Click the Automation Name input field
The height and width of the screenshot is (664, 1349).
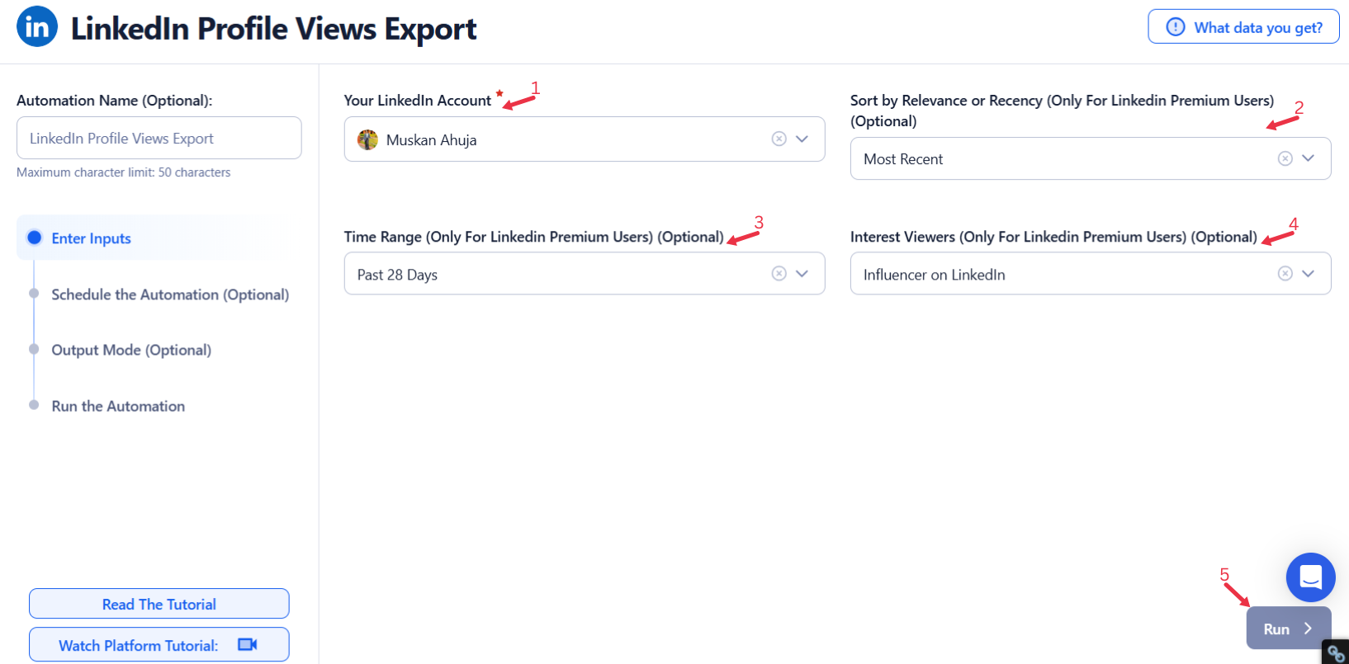point(159,138)
